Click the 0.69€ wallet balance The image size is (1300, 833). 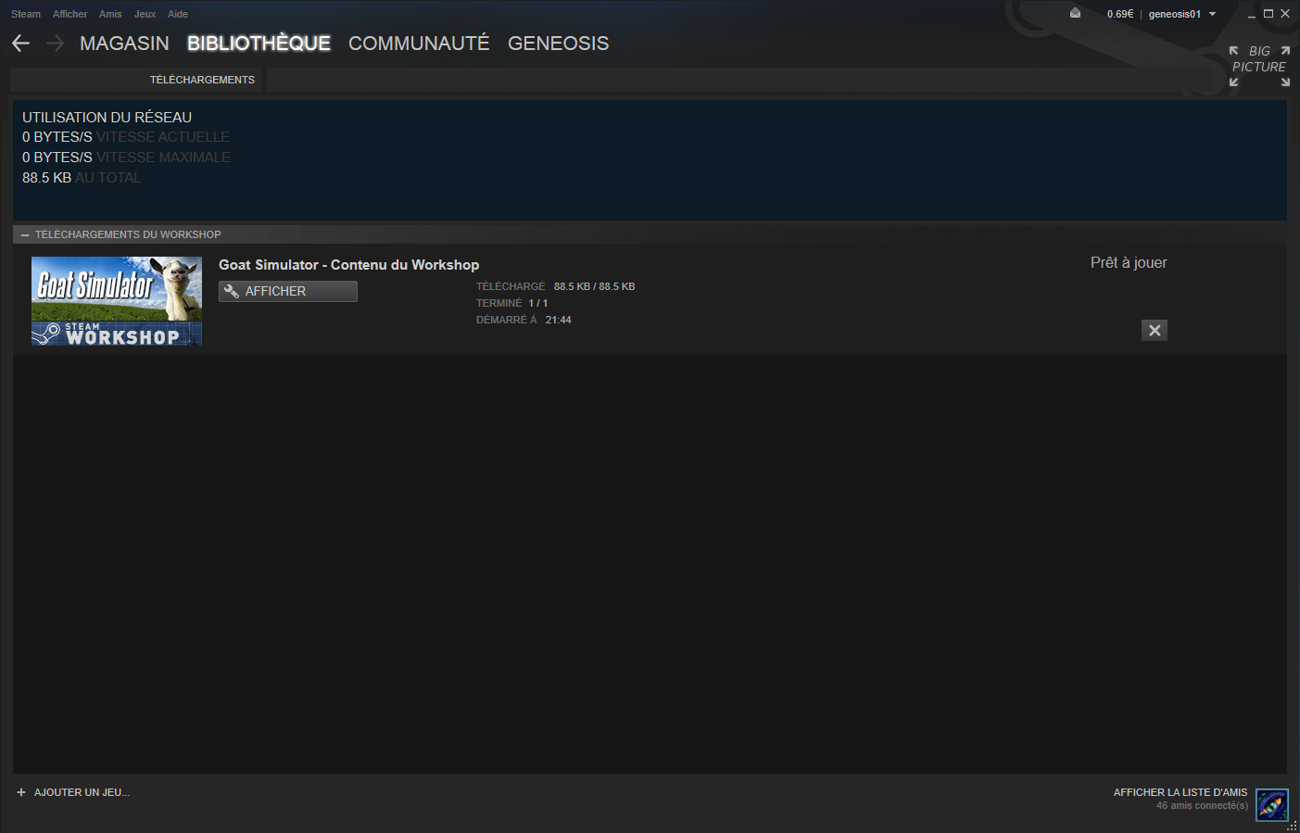pyautogui.click(x=1120, y=14)
